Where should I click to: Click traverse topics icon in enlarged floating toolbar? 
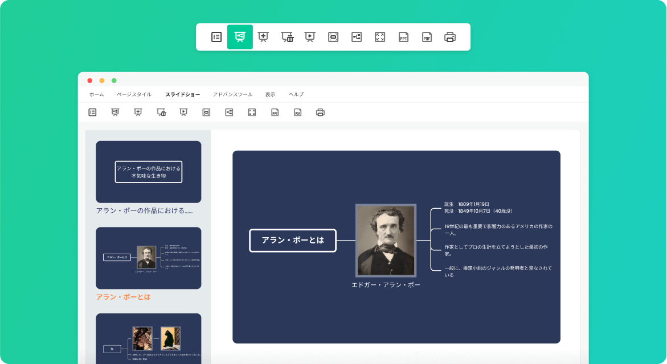tap(333, 37)
